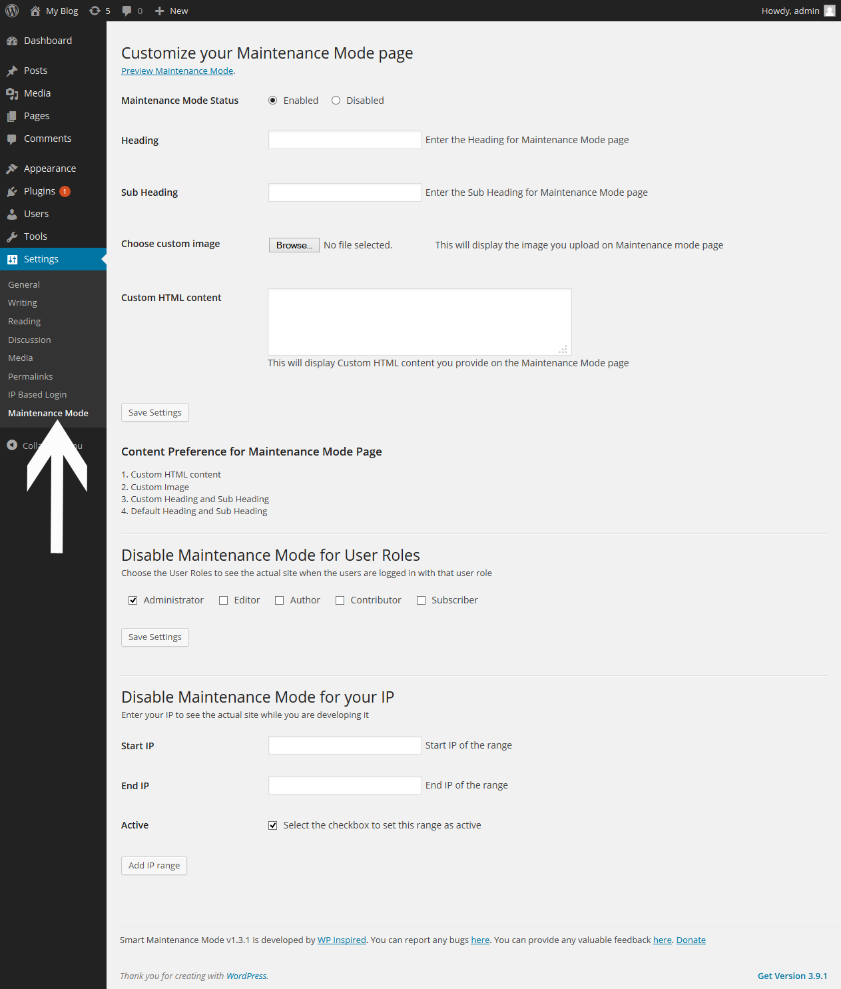Click the Start IP input field
Image resolution: width=841 pixels, height=989 pixels.
[345, 745]
